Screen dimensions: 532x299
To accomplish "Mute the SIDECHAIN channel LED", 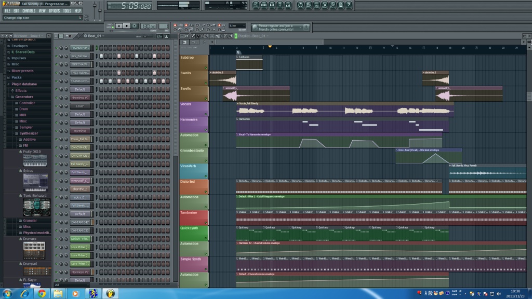I will (56, 64).
